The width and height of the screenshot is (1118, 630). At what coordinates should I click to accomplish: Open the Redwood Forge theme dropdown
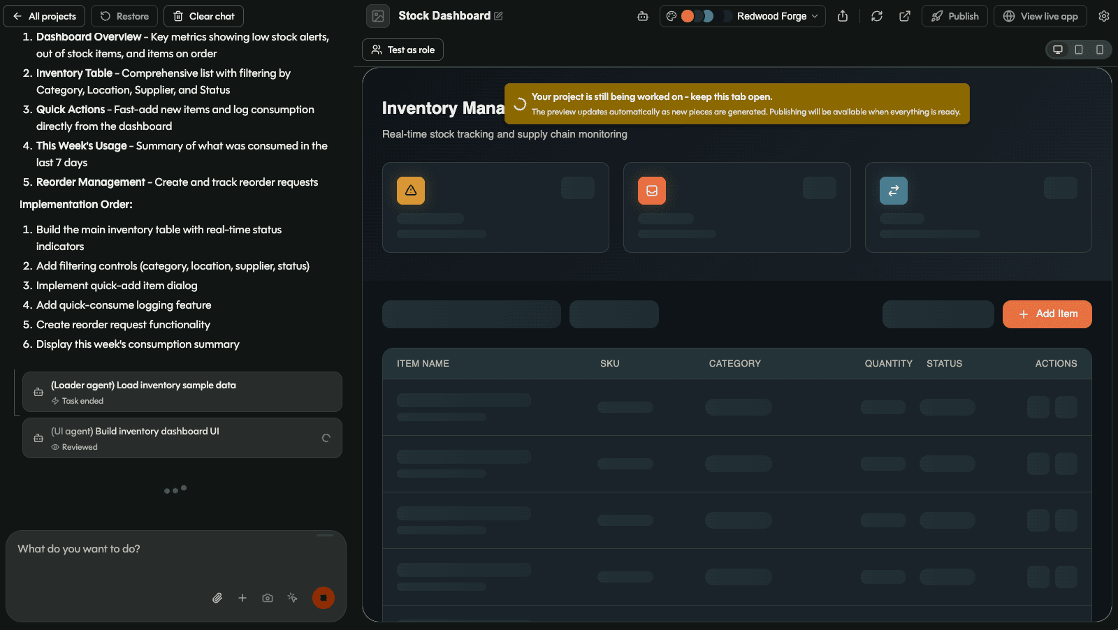click(742, 16)
